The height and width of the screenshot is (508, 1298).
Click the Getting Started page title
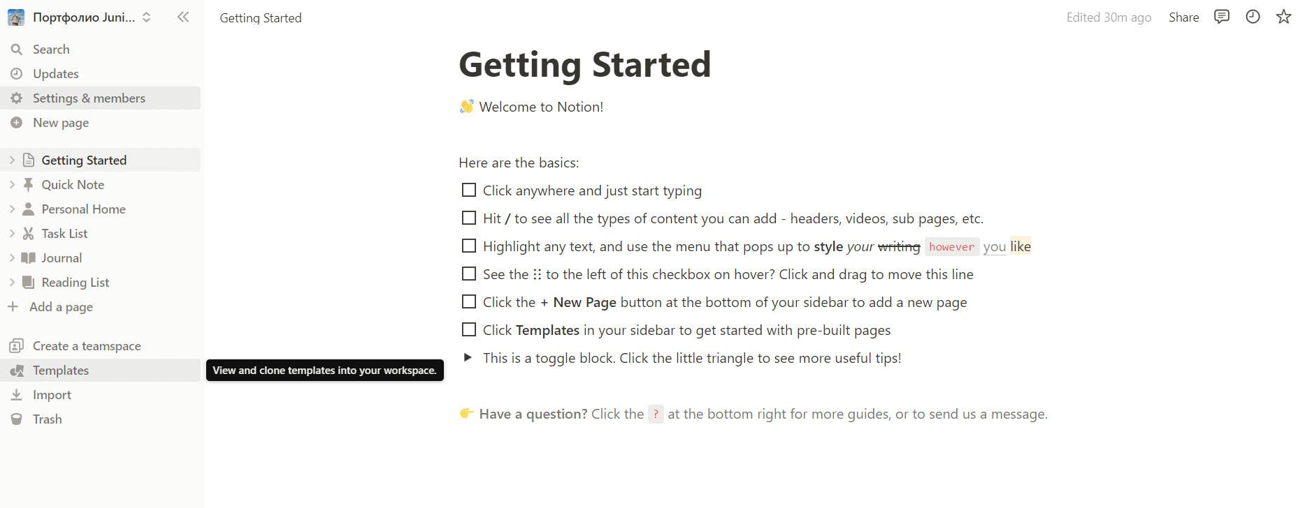tap(584, 65)
